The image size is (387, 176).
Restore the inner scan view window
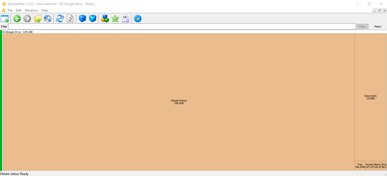coord(380,11)
